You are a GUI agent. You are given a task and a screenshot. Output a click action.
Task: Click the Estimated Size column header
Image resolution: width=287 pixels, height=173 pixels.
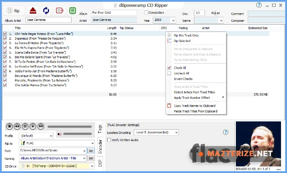[x=258, y=28]
